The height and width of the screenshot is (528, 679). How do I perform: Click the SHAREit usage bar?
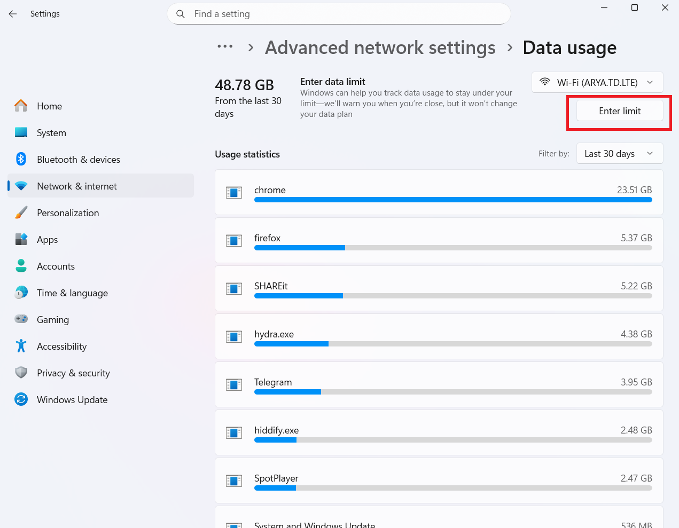(453, 296)
